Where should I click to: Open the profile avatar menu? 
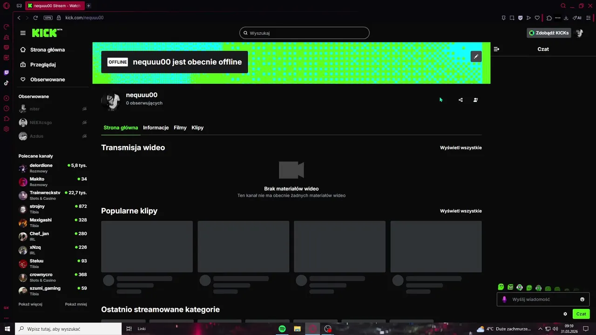(x=580, y=33)
